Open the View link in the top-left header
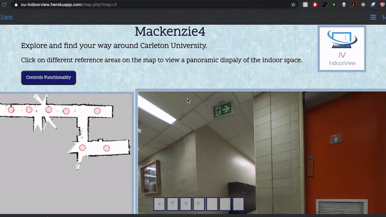 pyautogui.click(x=6, y=17)
